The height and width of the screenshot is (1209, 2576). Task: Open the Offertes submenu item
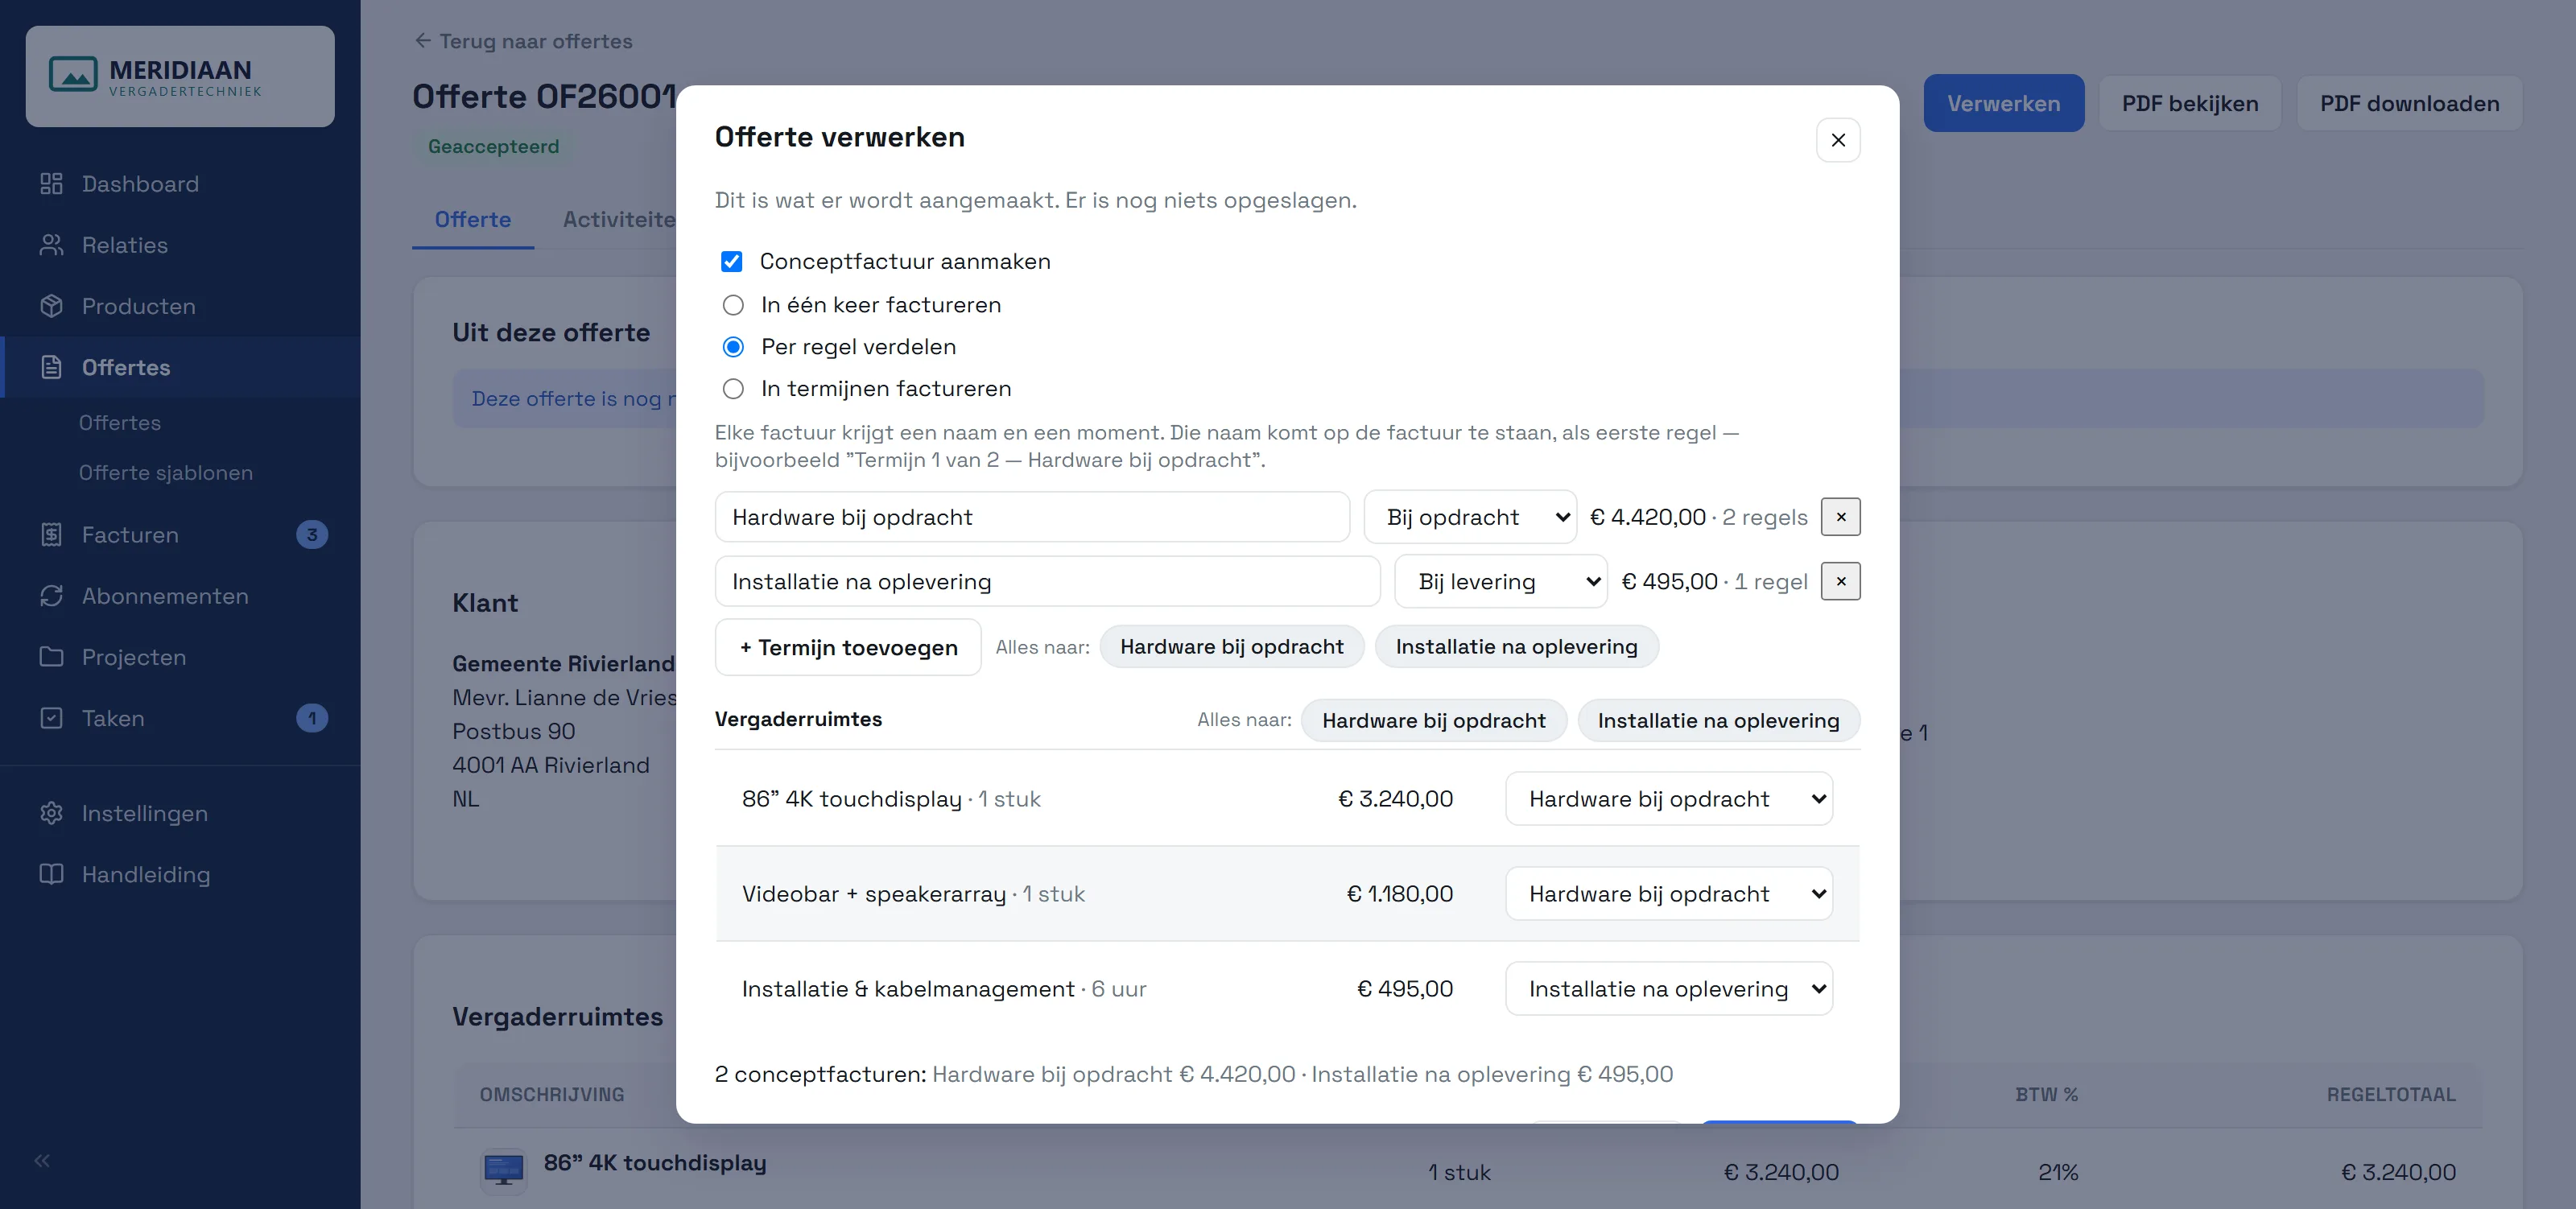tap(120, 423)
